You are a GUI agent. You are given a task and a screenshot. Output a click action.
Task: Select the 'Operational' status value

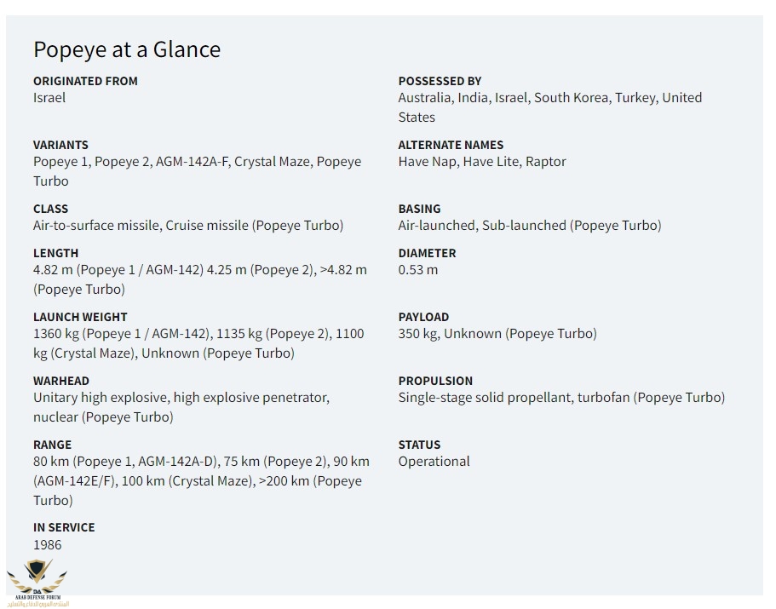click(434, 462)
